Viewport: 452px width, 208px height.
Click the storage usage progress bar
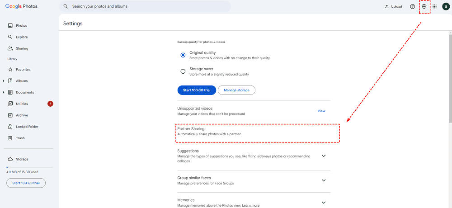click(28, 167)
